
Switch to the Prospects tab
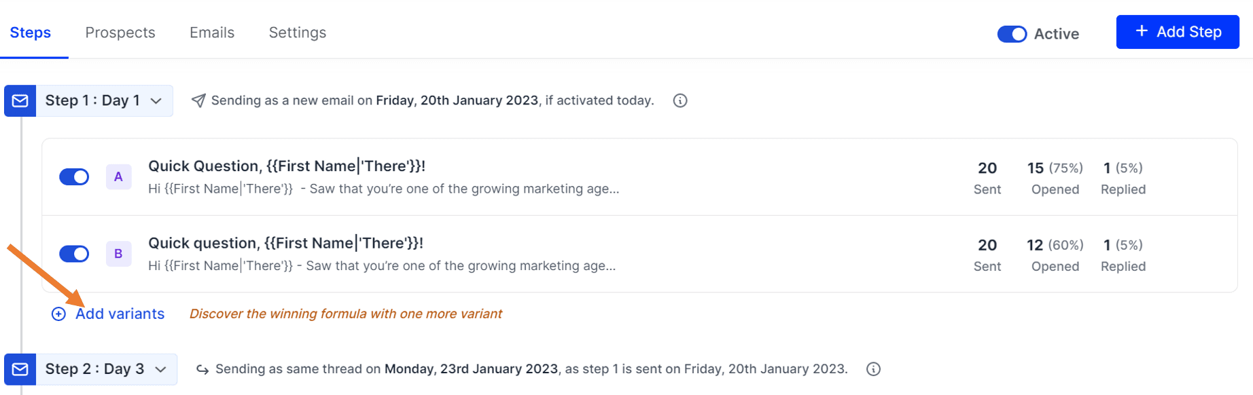pos(120,32)
